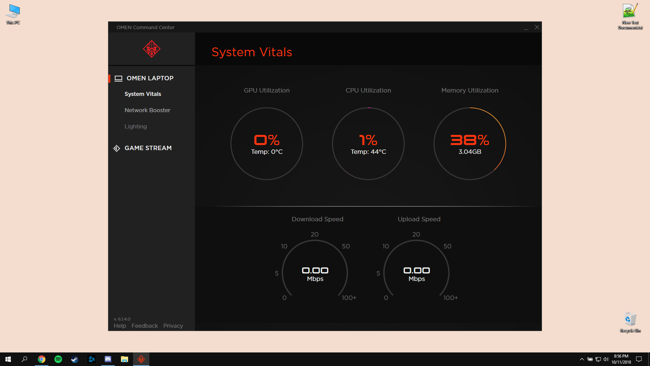Image resolution: width=650 pixels, height=366 pixels.
Task: Expand the OMEN LAPTOP section header
Action: coord(150,78)
